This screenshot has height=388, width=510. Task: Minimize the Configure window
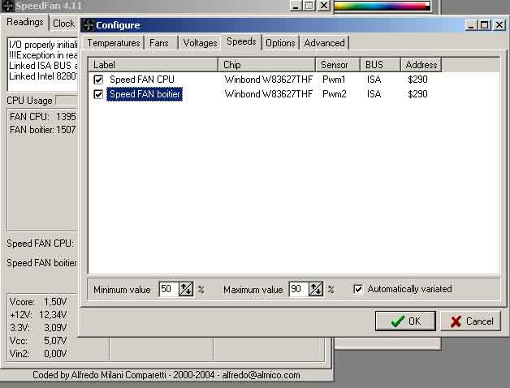coord(471,25)
